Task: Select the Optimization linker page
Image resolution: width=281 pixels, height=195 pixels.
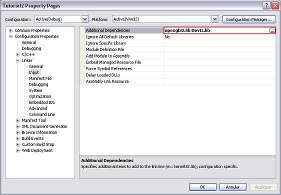Action: 40,96
